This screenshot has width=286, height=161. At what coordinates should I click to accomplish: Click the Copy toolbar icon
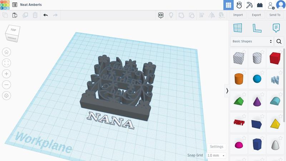(x=5, y=15)
